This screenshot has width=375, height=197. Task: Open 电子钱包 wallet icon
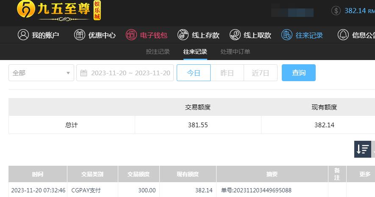131,35
